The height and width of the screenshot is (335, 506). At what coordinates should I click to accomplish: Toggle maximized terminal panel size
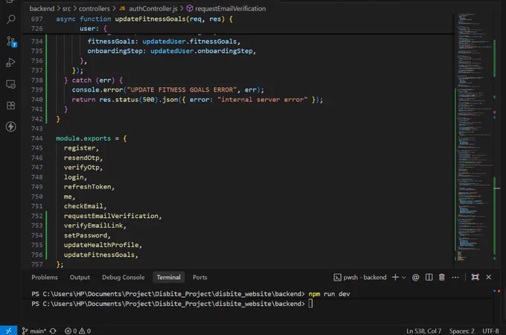(475, 277)
